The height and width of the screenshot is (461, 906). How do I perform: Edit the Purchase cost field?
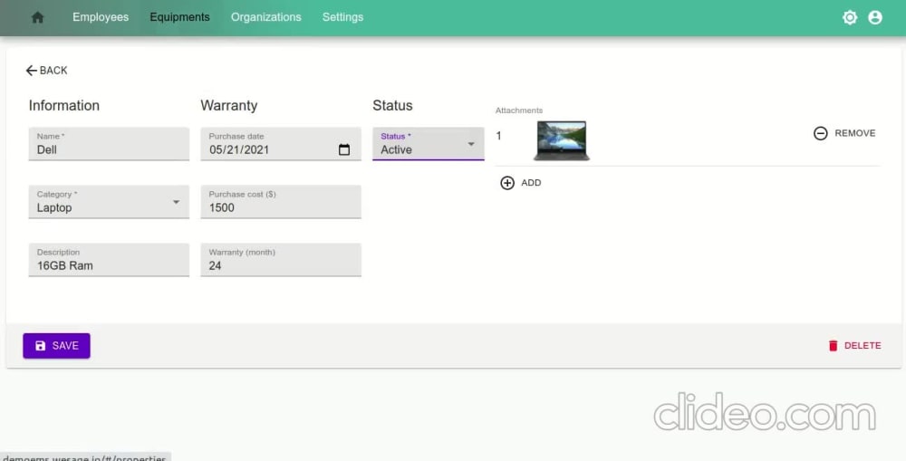coord(281,202)
